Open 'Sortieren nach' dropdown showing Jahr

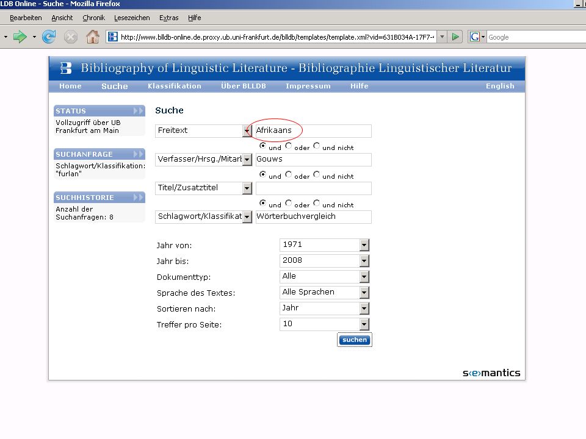(364, 309)
